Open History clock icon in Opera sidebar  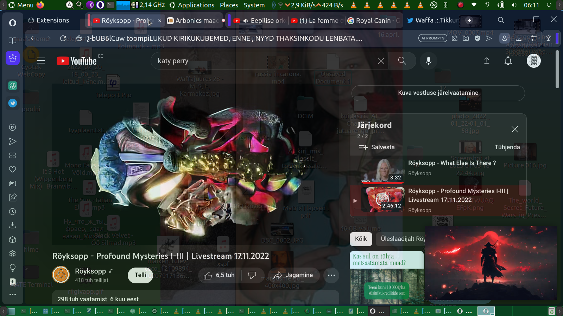[13, 212]
